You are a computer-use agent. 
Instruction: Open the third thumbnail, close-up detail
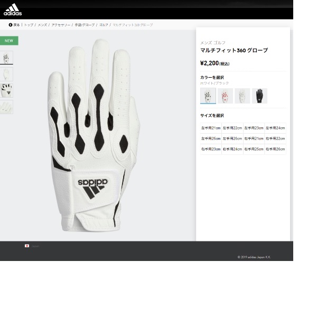coord(6,90)
